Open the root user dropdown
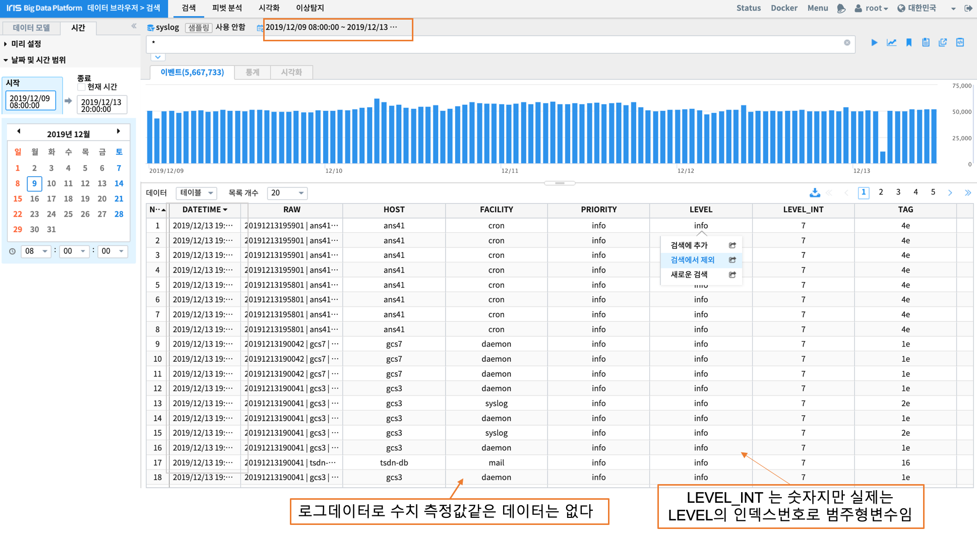Screen dimensions: 977x533 [x=872, y=8]
